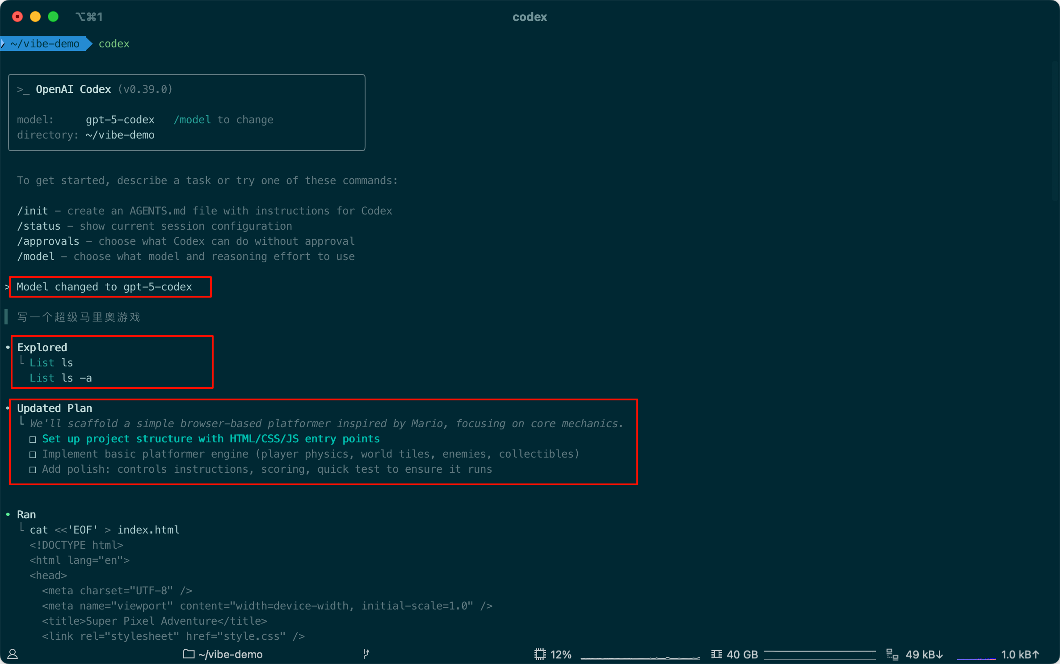This screenshot has width=1060, height=664.
Task: Click the network icon beside 49 kB download
Action: point(892,655)
